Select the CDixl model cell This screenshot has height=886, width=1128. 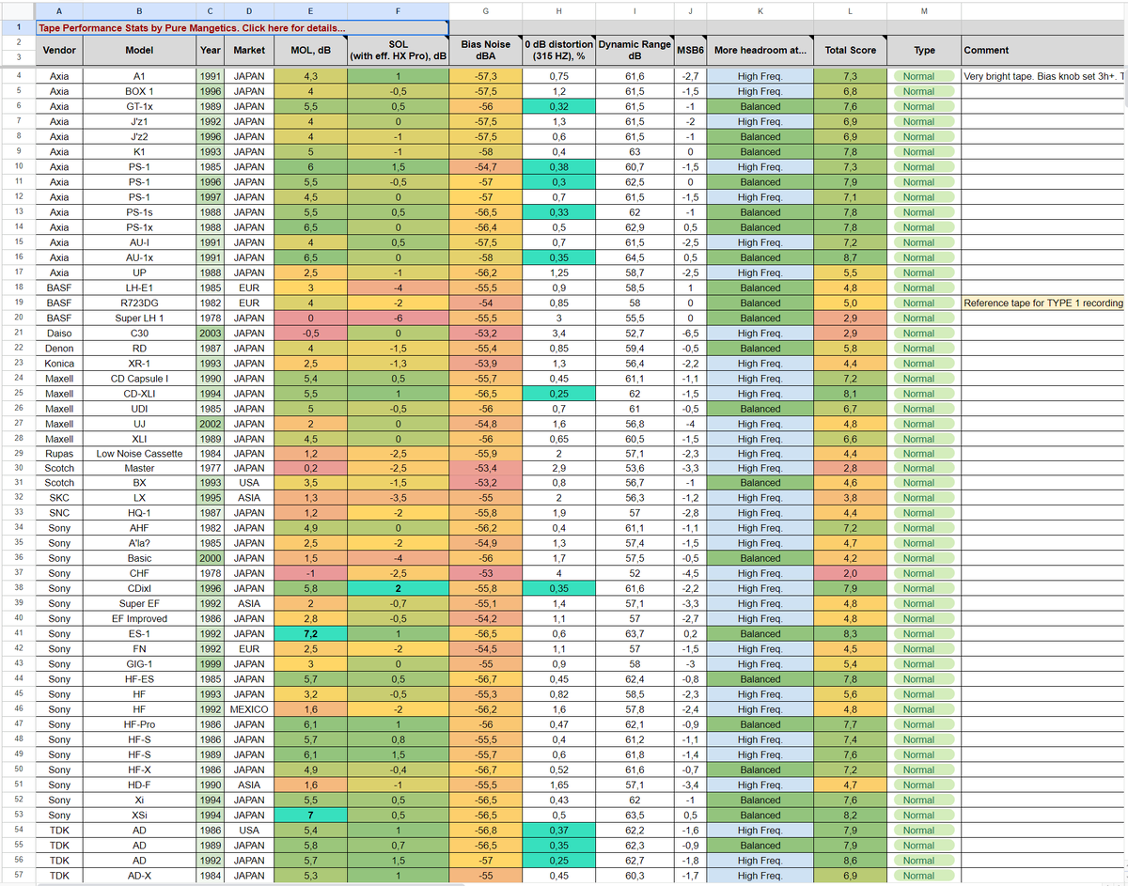[x=139, y=588]
